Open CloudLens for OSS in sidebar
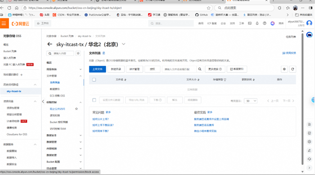The image size is (315, 175). (x=17, y=134)
